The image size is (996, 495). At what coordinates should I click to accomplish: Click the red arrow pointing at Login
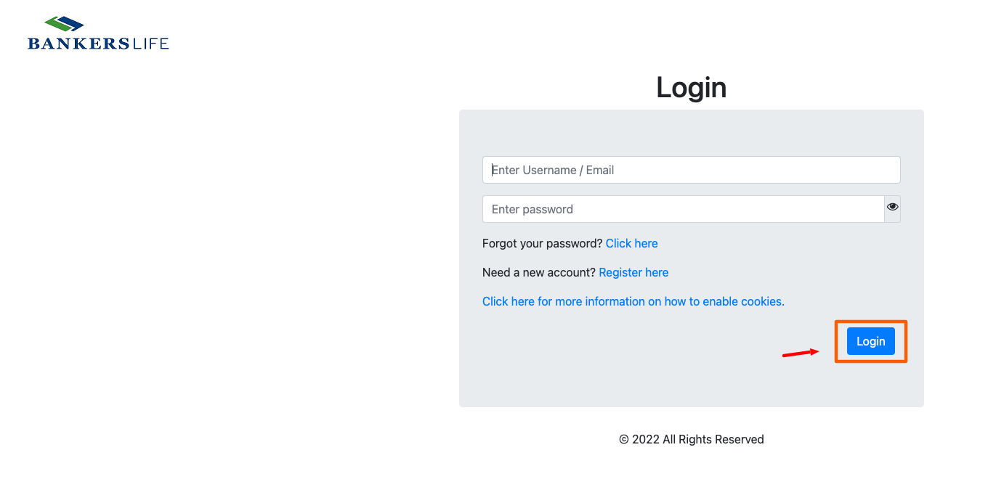tap(799, 354)
